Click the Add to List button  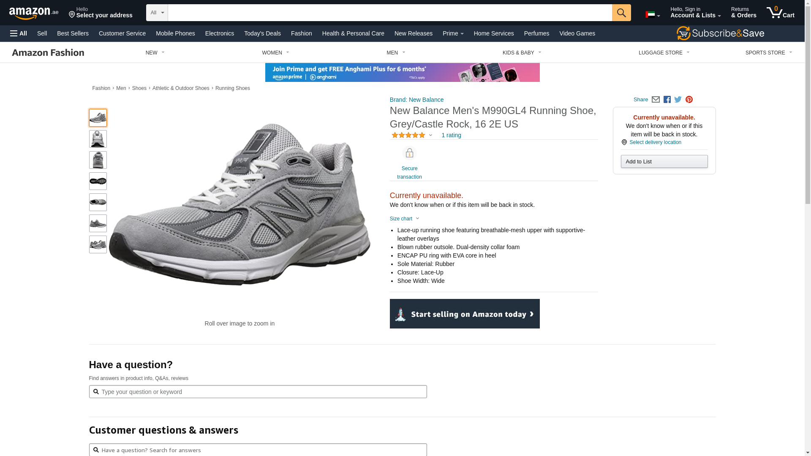664,162
